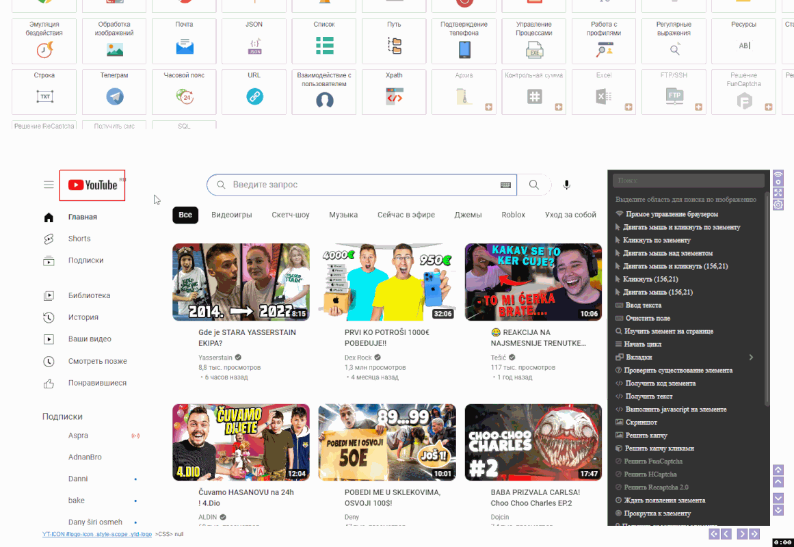794x547 pixels.
Task: Choose Решить капчу action
Action: pos(646,436)
